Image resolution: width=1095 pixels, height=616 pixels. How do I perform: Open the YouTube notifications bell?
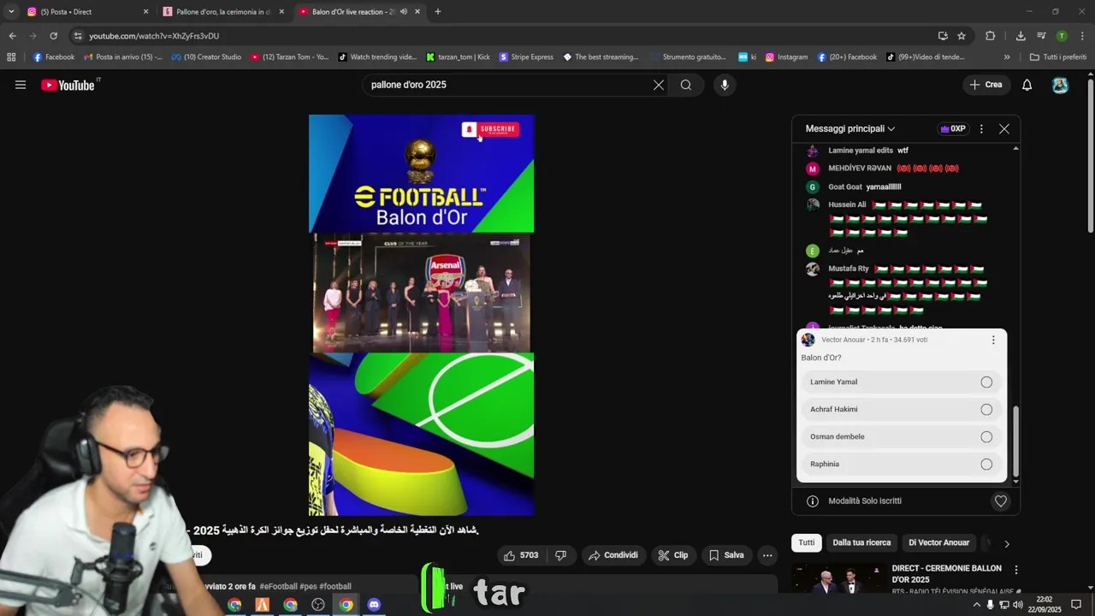coord(1027,85)
